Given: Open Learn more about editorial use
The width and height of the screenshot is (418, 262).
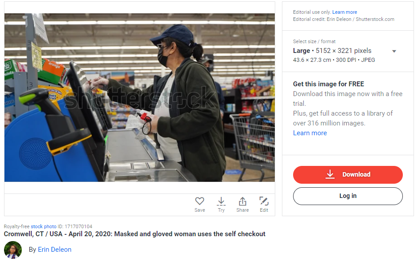Looking at the screenshot, I should [x=344, y=12].
